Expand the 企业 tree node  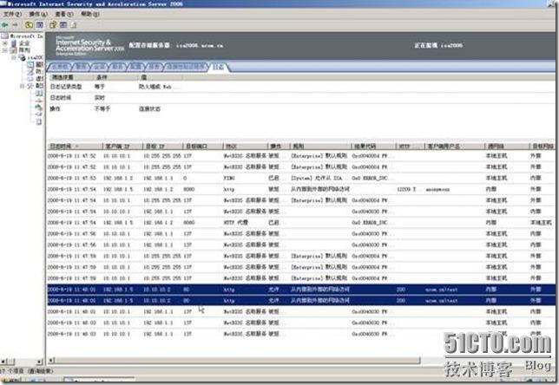coord(5,43)
